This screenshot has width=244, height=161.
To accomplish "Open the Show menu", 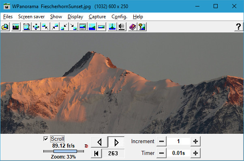I will coord(56,17).
